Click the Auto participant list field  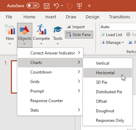point(118,27)
